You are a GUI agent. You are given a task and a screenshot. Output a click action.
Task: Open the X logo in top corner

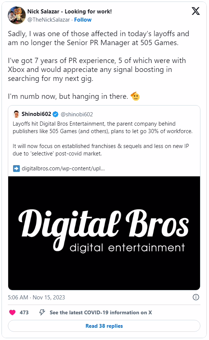pos(196,11)
